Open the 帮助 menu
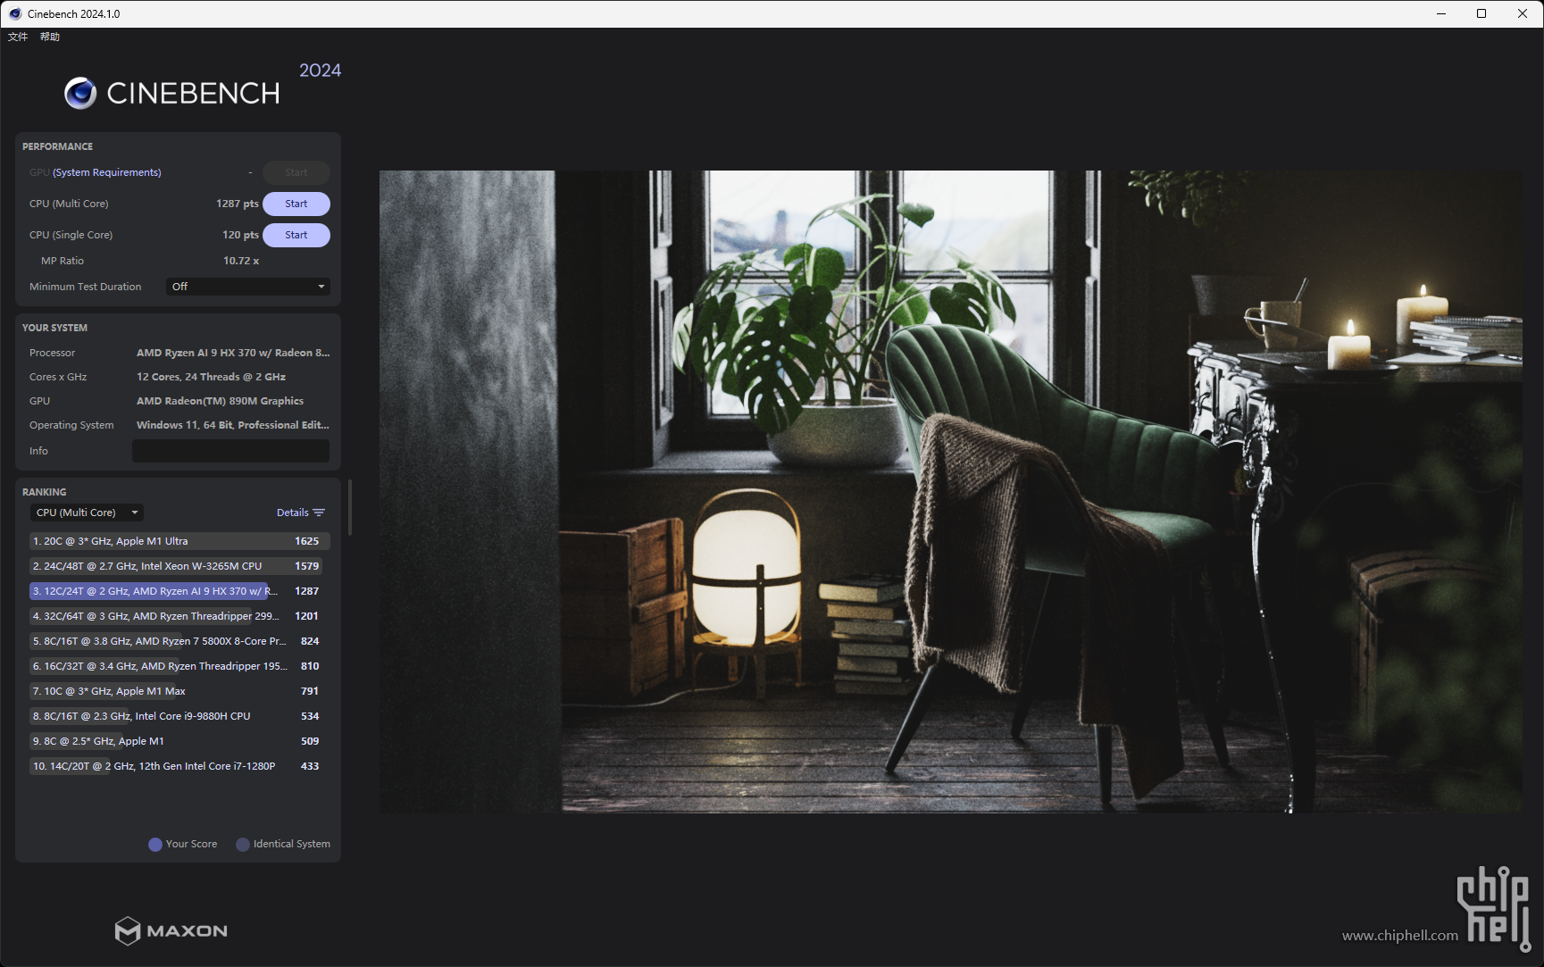Image resolution: width=1544 pixels, height=967 pixels. click(x=50, y=37)
